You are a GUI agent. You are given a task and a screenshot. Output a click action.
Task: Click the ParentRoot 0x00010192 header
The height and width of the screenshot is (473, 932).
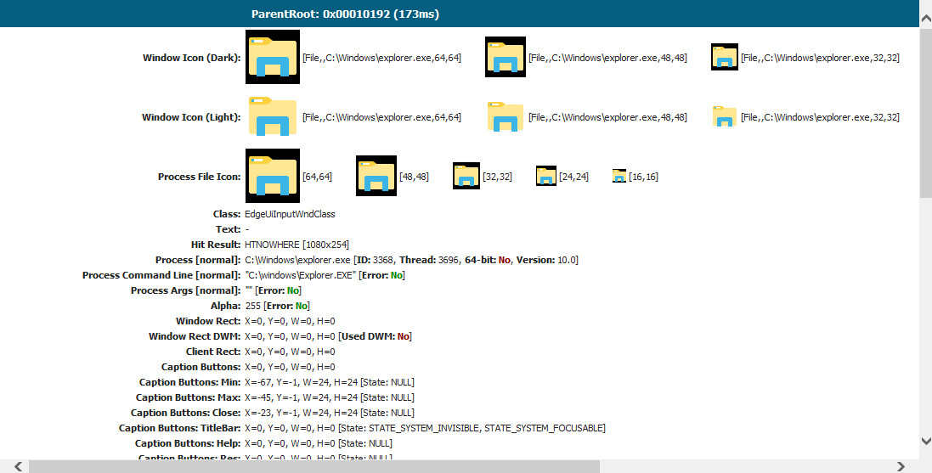(x=345, y=14)
